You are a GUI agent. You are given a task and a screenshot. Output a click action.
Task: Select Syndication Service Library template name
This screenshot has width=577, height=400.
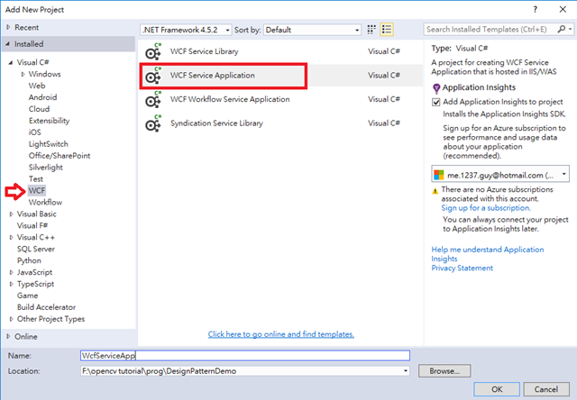pyautogui.click(x=216, y=123)
